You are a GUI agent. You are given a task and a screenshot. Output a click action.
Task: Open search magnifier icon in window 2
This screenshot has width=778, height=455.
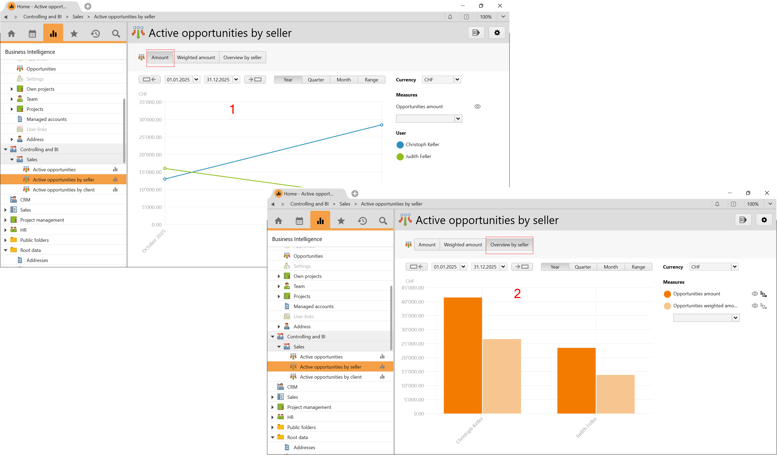(x=383, y=221)
